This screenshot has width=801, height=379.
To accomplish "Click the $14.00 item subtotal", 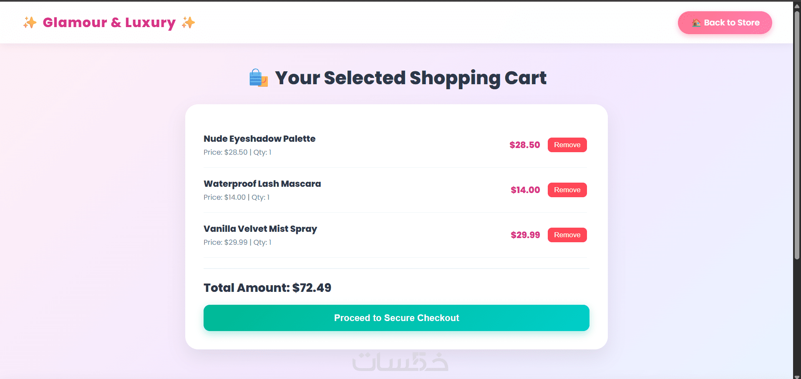I will click(x=525, y=190).
